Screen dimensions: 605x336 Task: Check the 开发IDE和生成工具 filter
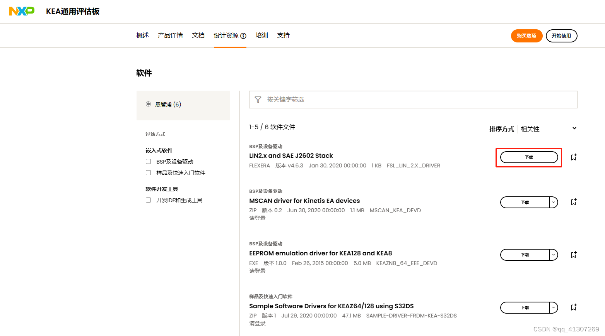(148, 200)
